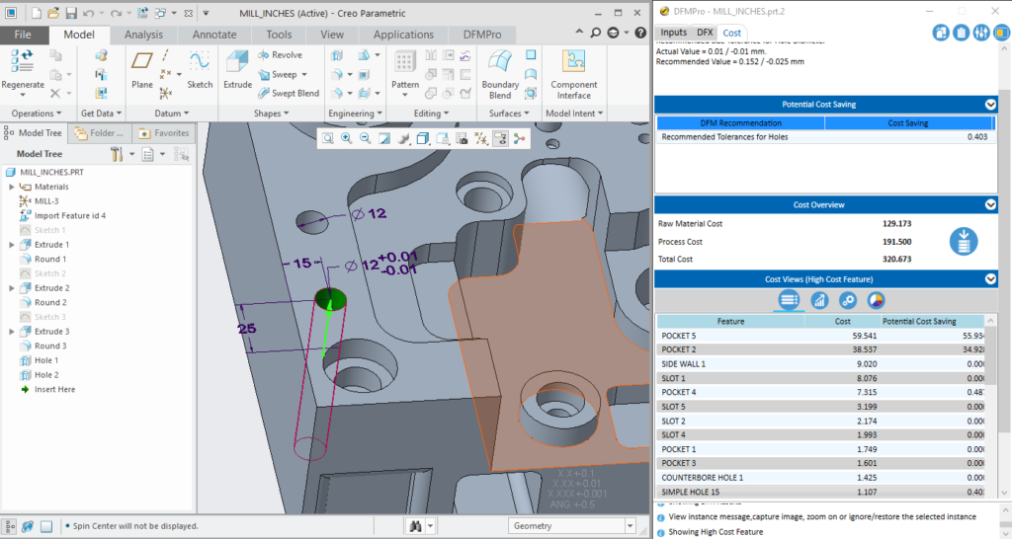Switch to the Annotate ribbon tab
Image resolution: width=1012 pixels, height=539 pixels.
coord(214,35)
